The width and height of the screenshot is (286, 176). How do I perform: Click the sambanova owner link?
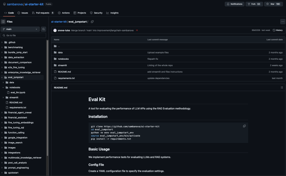[15, 4]
